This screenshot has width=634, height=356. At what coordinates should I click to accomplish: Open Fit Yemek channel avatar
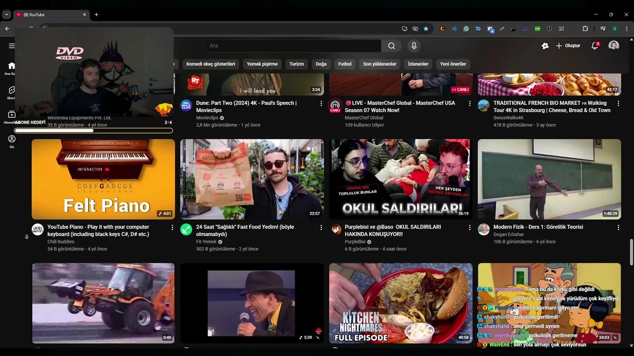186,229
